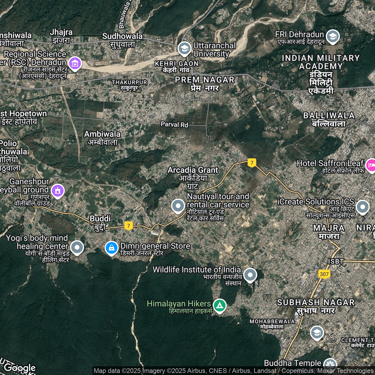The height and width of the screenshot is (375, 375).
Task: Select the Parval Rd road label
Action: click(174, 125)
